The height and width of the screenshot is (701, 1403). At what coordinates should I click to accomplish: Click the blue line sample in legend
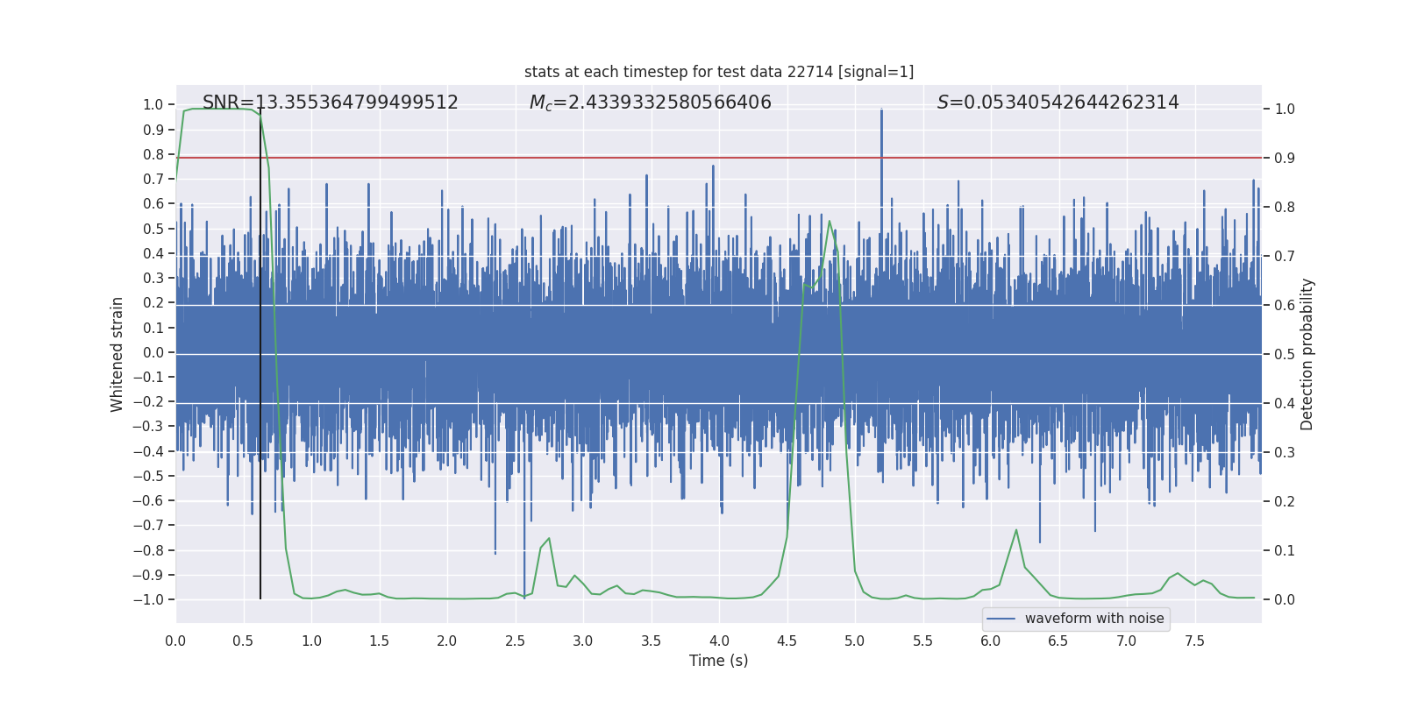pyautogui.click(x=1001, y=619)
